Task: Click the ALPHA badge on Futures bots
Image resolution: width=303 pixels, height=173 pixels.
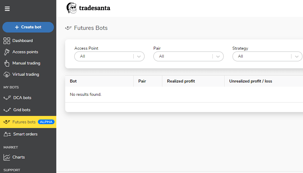Action: [46, 122]
